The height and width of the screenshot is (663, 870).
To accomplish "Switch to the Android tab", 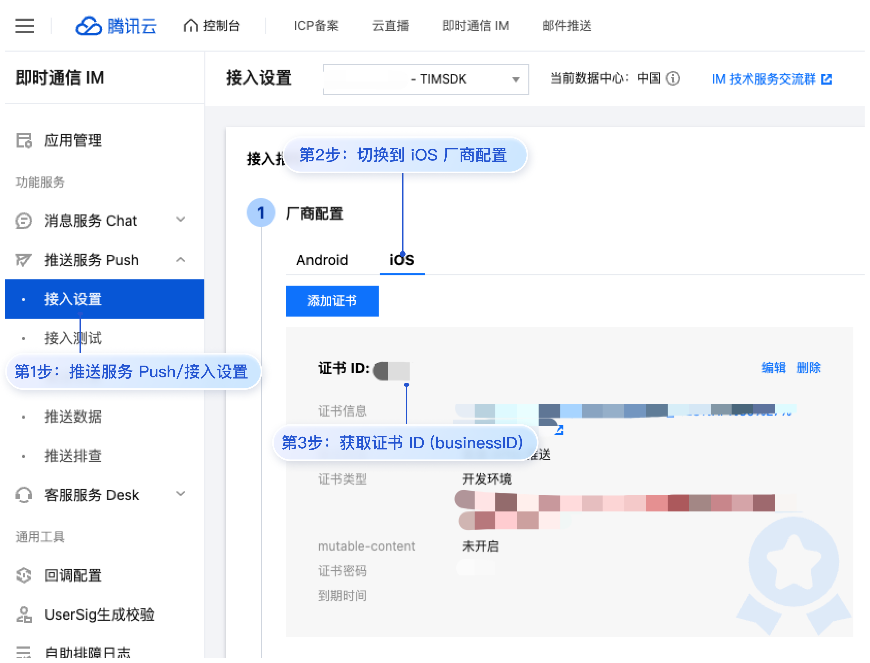I will point(322,260).
